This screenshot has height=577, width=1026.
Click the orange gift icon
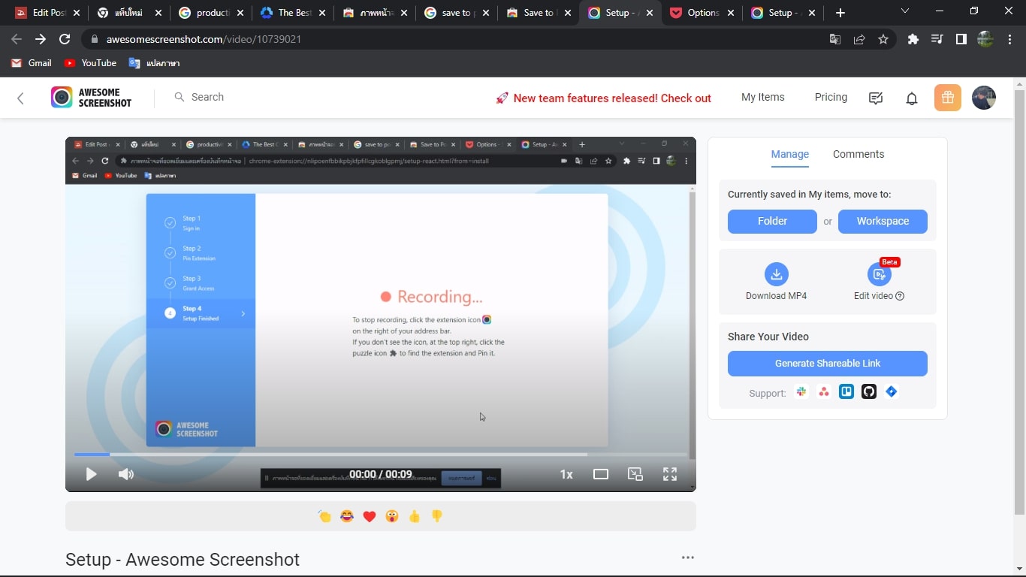pos(947,98)
